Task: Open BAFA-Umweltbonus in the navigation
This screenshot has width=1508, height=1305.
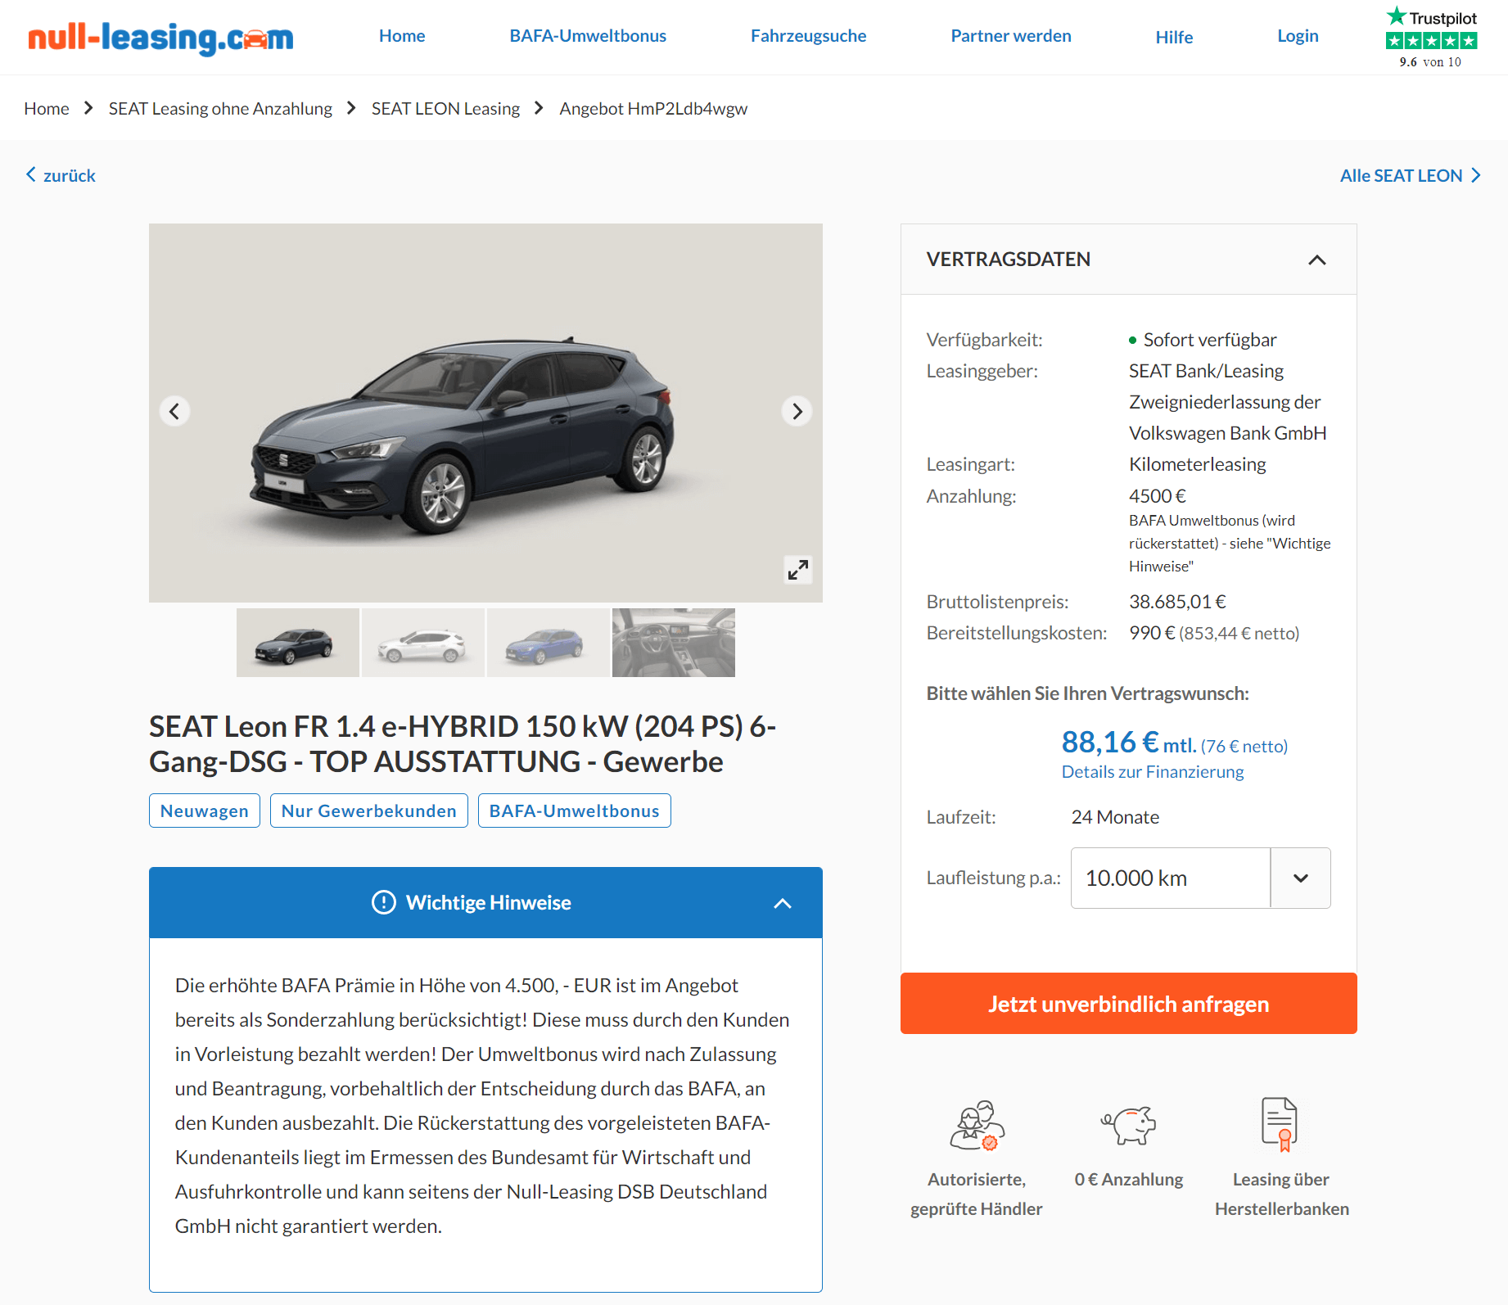Action: pyautogui.click(x=588, y=36)
